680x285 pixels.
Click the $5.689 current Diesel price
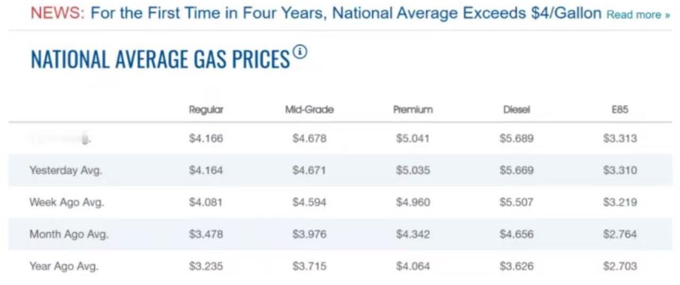tap(516, 139)
